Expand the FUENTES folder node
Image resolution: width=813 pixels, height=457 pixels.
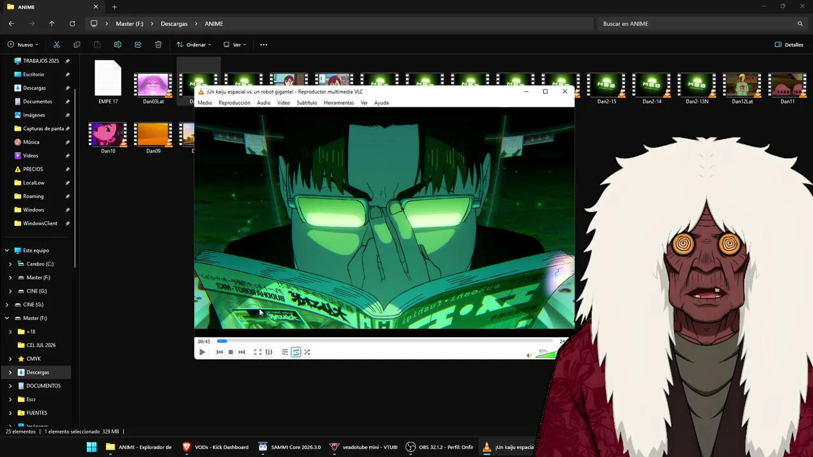[10, 413]
